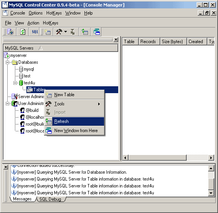Open the SQL query toolbar button
This screenshot has width=218, height=213.
(x=35, y=32)
